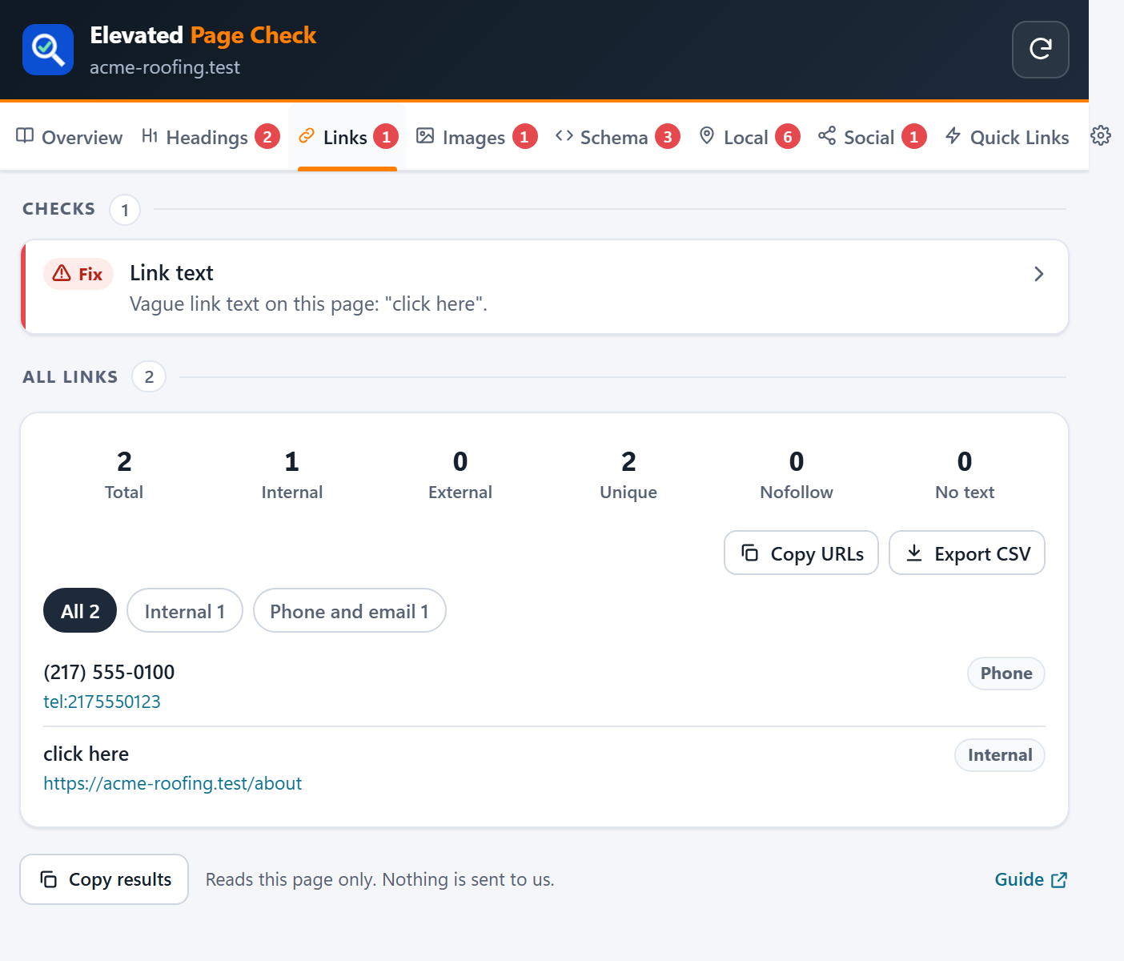
Task: Click the Unique count stat
Action: (628, 475)
